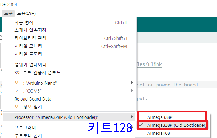This screenshot has width=217, height=138.
Task: Expand the 보드: "Arduino Nano" submenu arrow
Action: (132, 83)
